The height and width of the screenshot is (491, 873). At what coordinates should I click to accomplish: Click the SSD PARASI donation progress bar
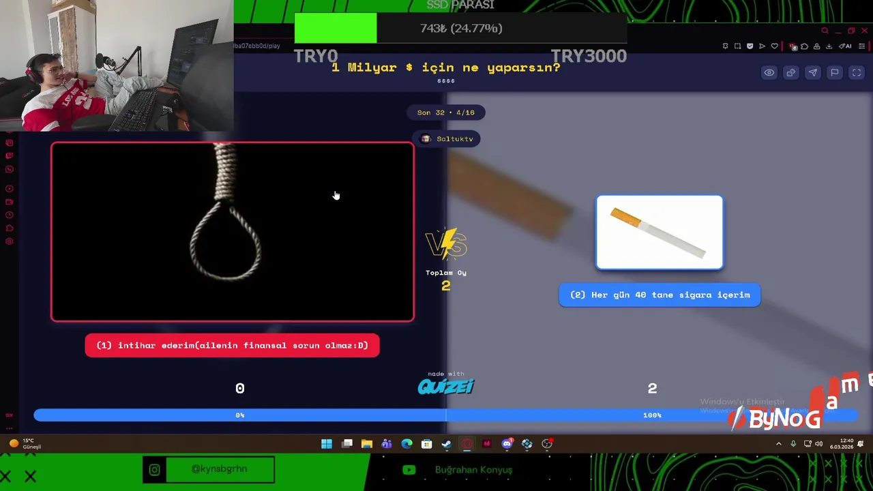point(460,28)
